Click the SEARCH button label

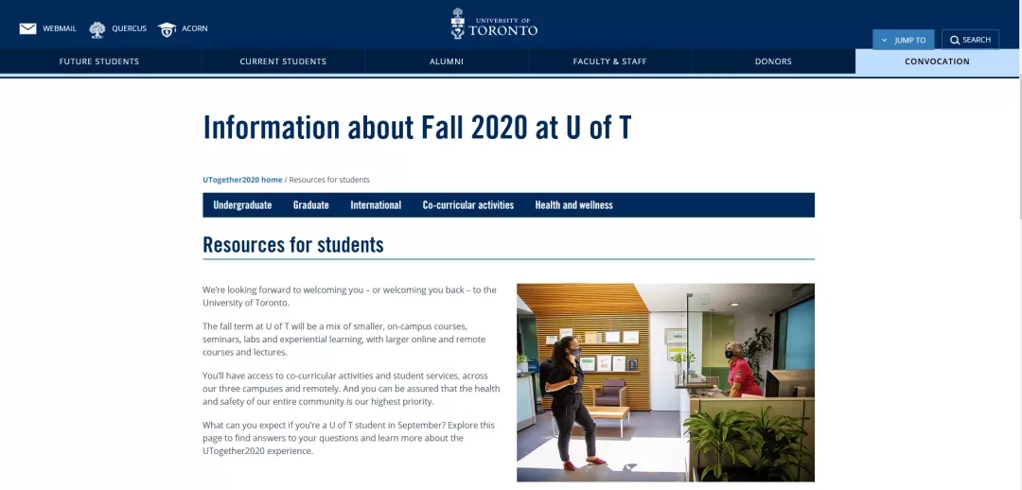tap(977, 40)
